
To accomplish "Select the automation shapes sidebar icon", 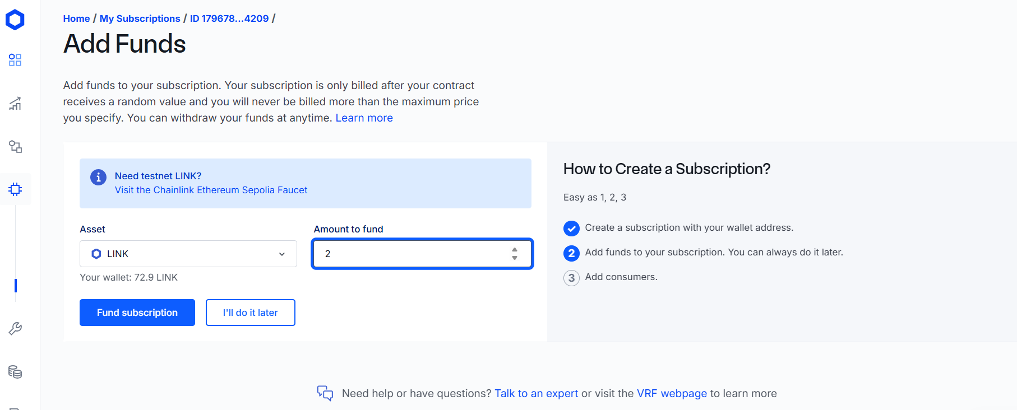I will [15, 146].
